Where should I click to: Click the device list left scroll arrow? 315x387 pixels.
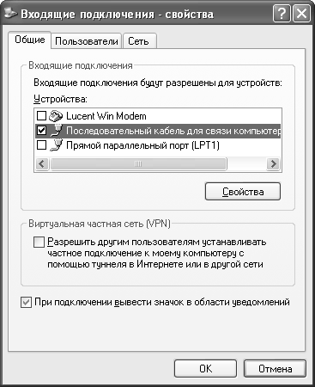42,164
